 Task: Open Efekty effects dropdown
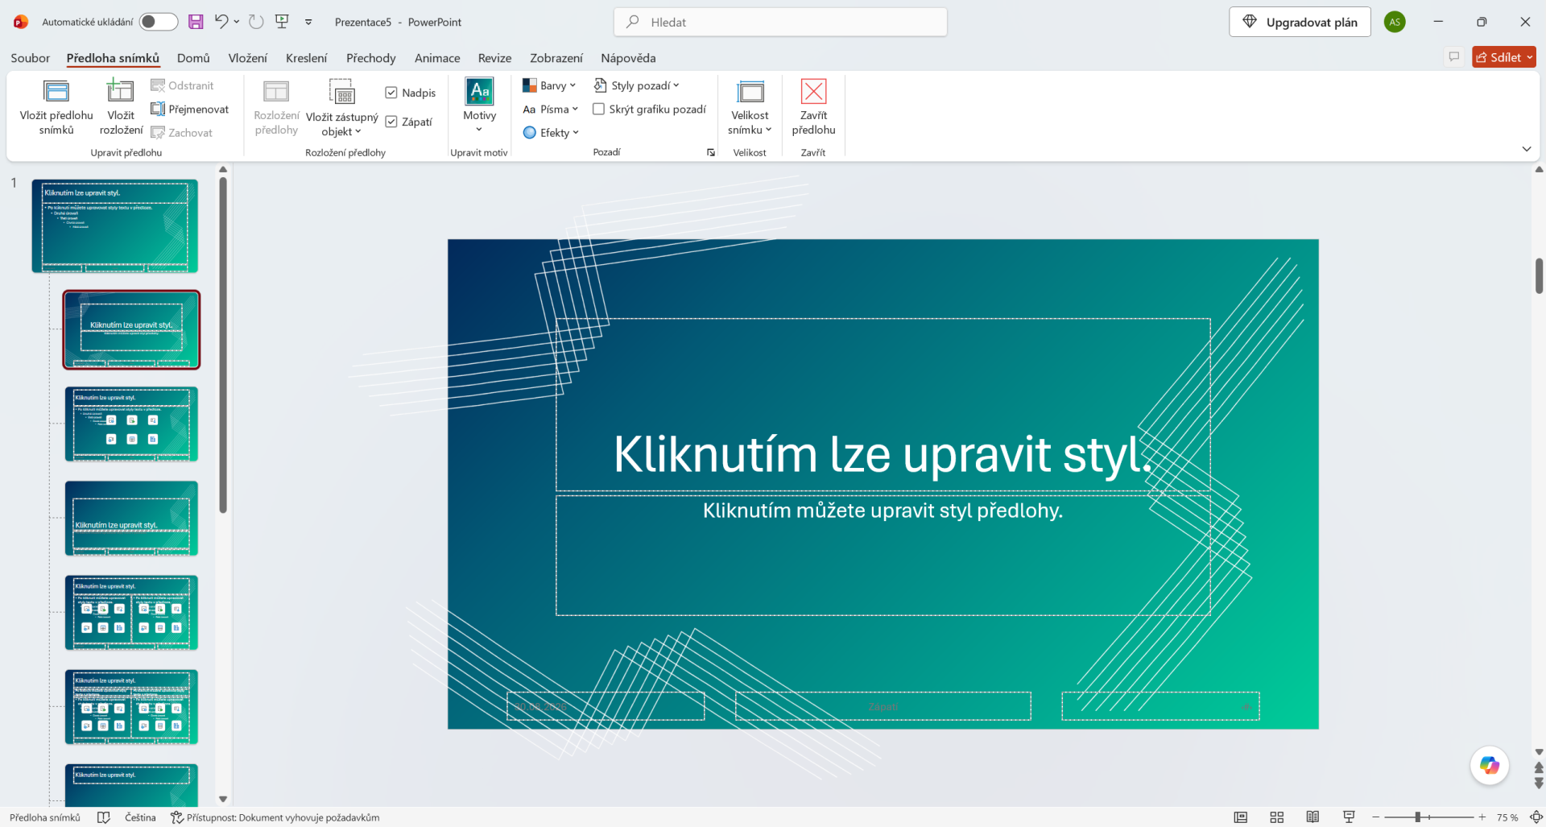(551, 133)
